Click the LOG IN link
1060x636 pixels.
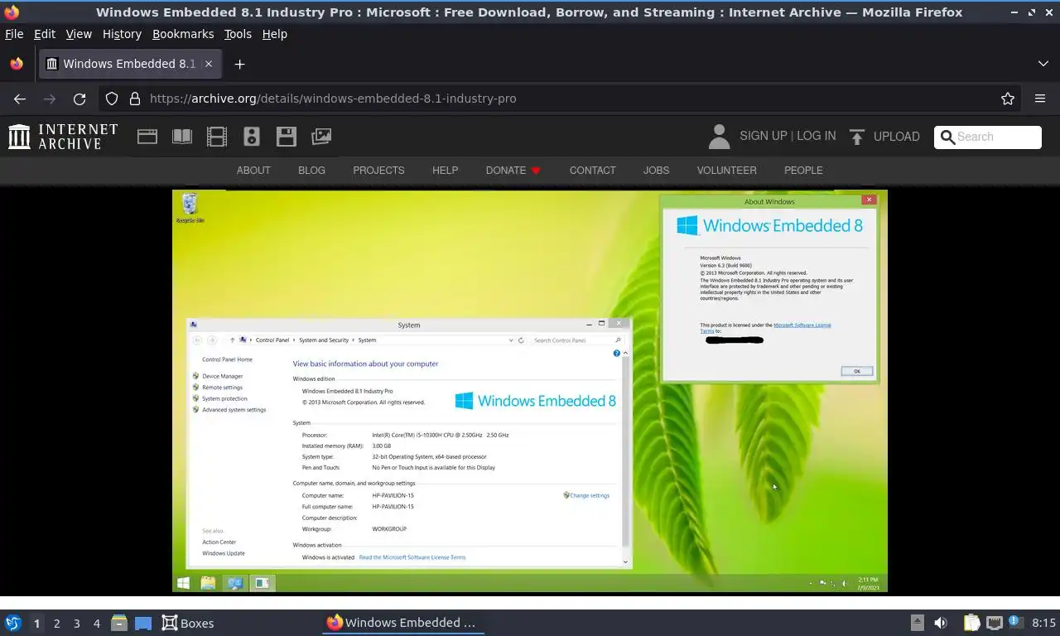tap(816, 136)
